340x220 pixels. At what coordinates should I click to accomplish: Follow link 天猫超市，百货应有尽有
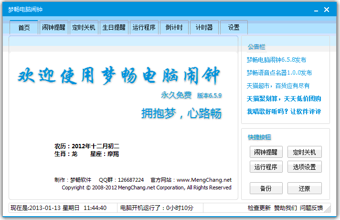pyautogui.click(x=278, y=86)
